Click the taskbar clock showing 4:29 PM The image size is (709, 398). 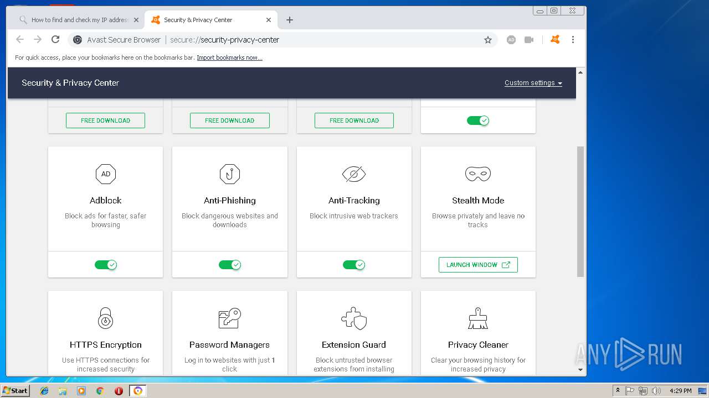tap(680, 391)
